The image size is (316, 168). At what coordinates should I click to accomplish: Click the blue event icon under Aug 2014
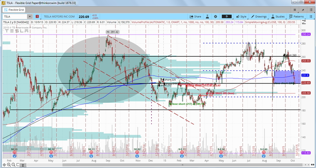tap(91, 156)
